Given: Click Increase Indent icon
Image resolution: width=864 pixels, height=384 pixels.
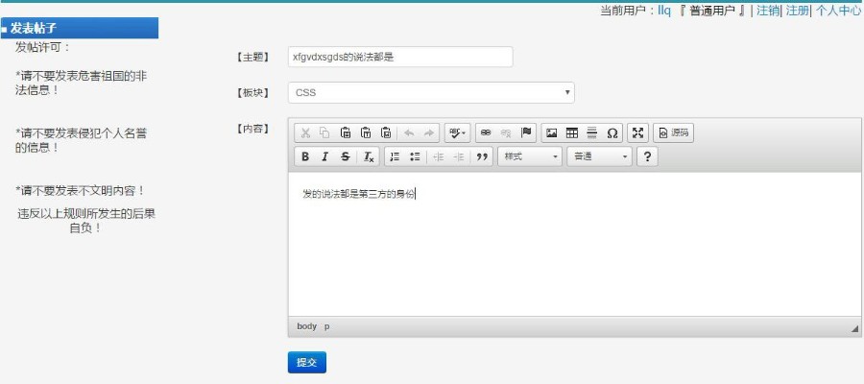Looking at the screenshot, I should 459,157.
